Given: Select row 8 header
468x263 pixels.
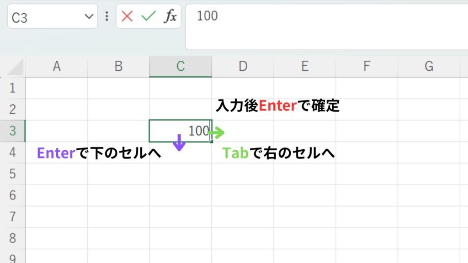Looking at the screenshot, I should pos(12,238).
